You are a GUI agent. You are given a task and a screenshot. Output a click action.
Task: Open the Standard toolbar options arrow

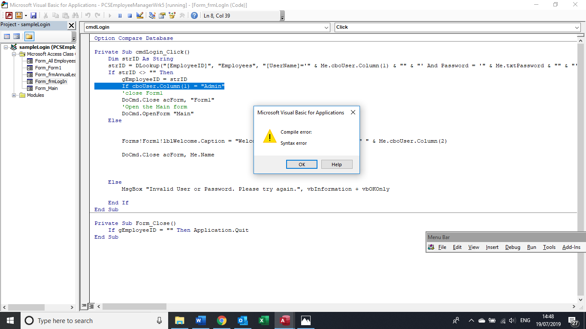tap(282, 16)
